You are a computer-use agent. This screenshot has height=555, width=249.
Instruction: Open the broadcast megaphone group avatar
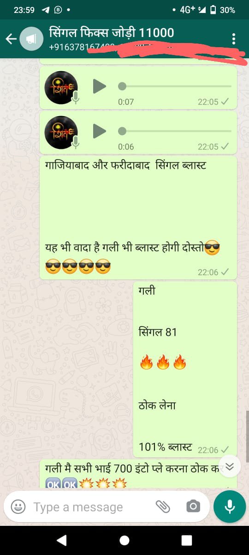click(31, 39)
